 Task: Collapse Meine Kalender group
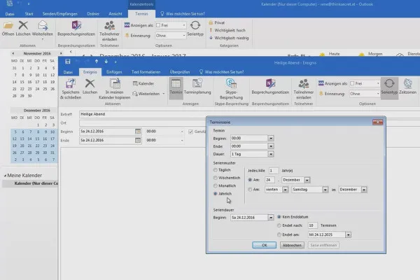(x=5, y=176)
